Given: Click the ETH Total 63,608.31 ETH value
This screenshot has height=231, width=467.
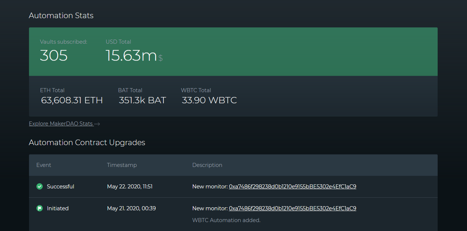Looking at the screenshot, I should [72, 100].
